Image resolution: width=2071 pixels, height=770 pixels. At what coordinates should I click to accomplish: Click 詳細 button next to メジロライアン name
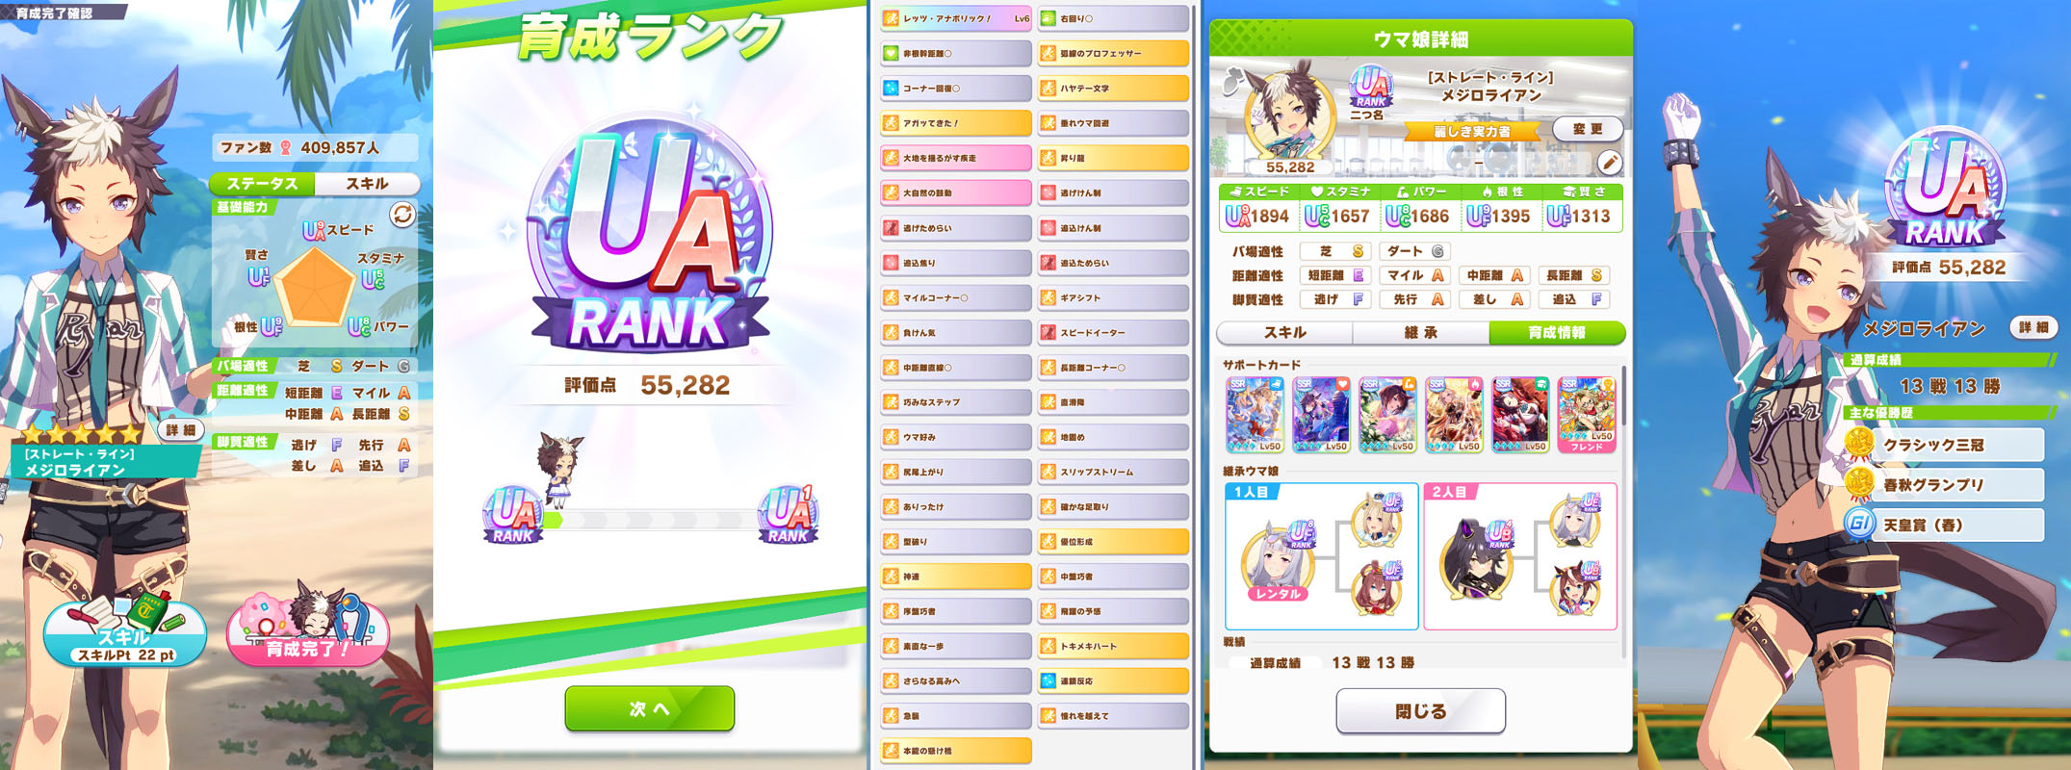click(x=2032, y=328)
